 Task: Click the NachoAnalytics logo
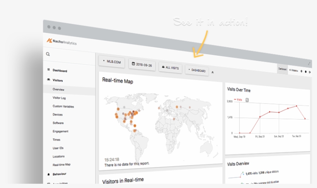(x=62, y=41)
